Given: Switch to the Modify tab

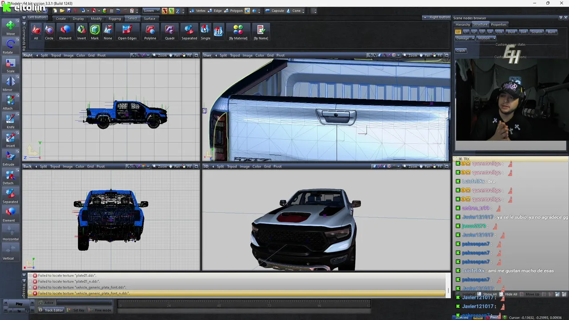Looking at the screenshot, I should click(96, 19).
